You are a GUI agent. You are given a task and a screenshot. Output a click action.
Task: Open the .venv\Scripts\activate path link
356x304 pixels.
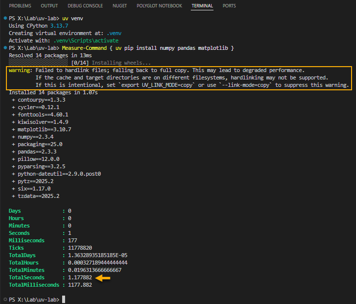86,40
